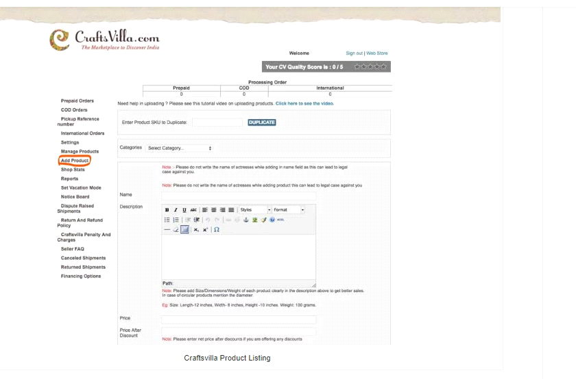
Task: Open Returned Shipments
Action: coord(83,267)
